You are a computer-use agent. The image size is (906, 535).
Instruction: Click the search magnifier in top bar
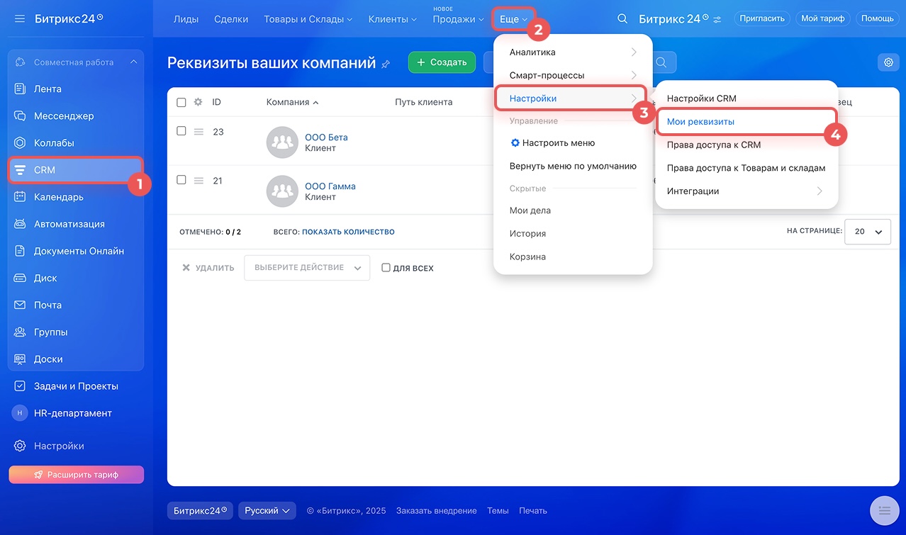point(622,19)
